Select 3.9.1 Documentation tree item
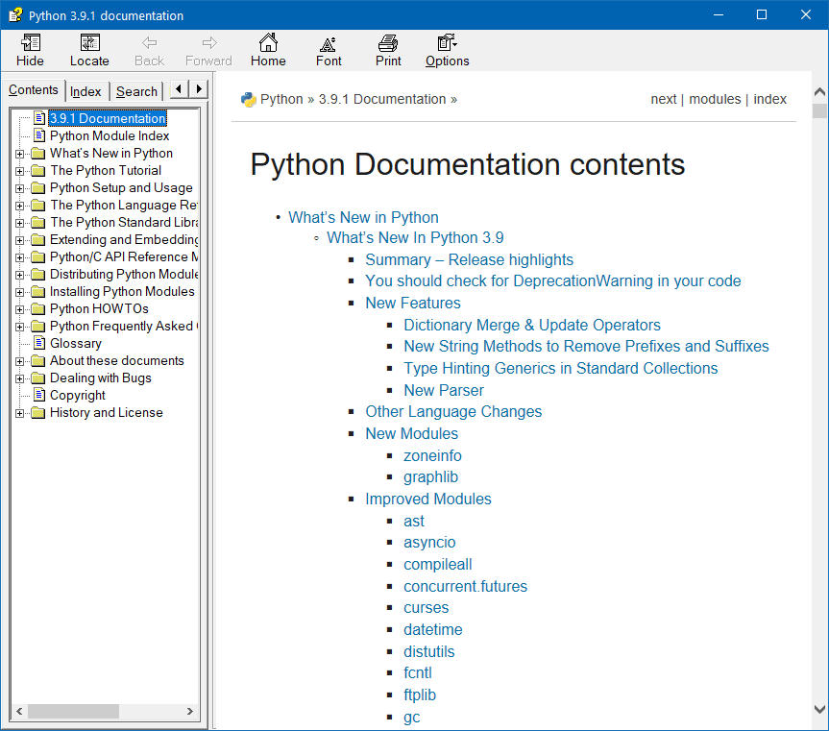829x731 pixels. pos(108,118)
